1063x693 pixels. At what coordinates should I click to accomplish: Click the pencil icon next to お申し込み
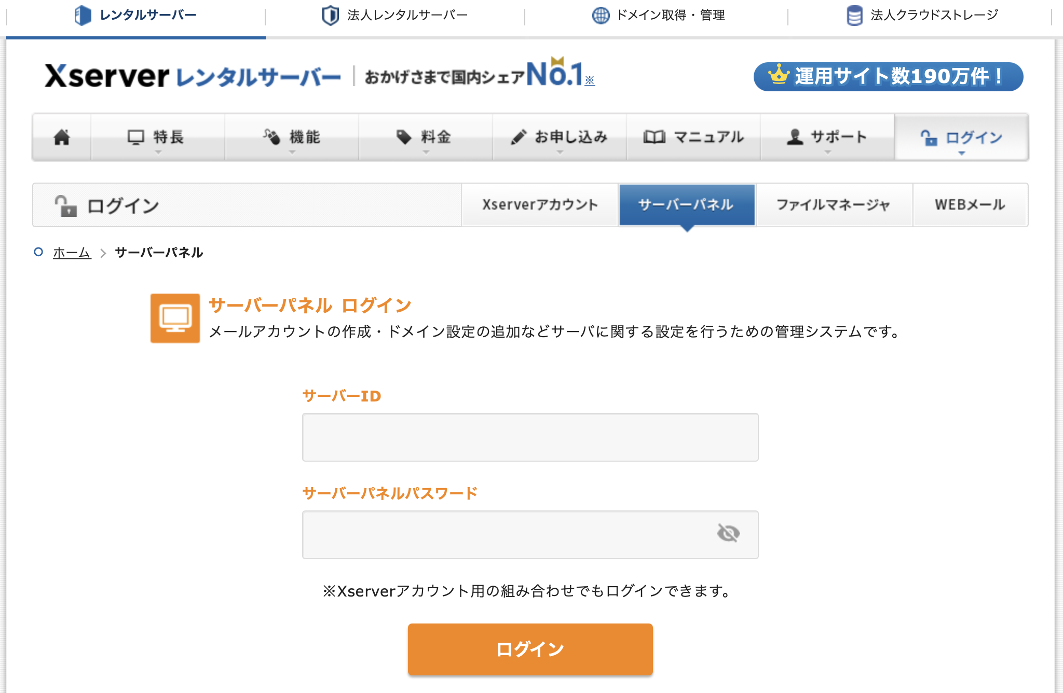[519, 137]
